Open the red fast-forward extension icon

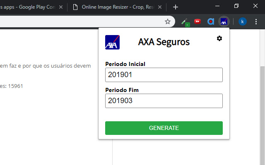[x=198, y=21]
